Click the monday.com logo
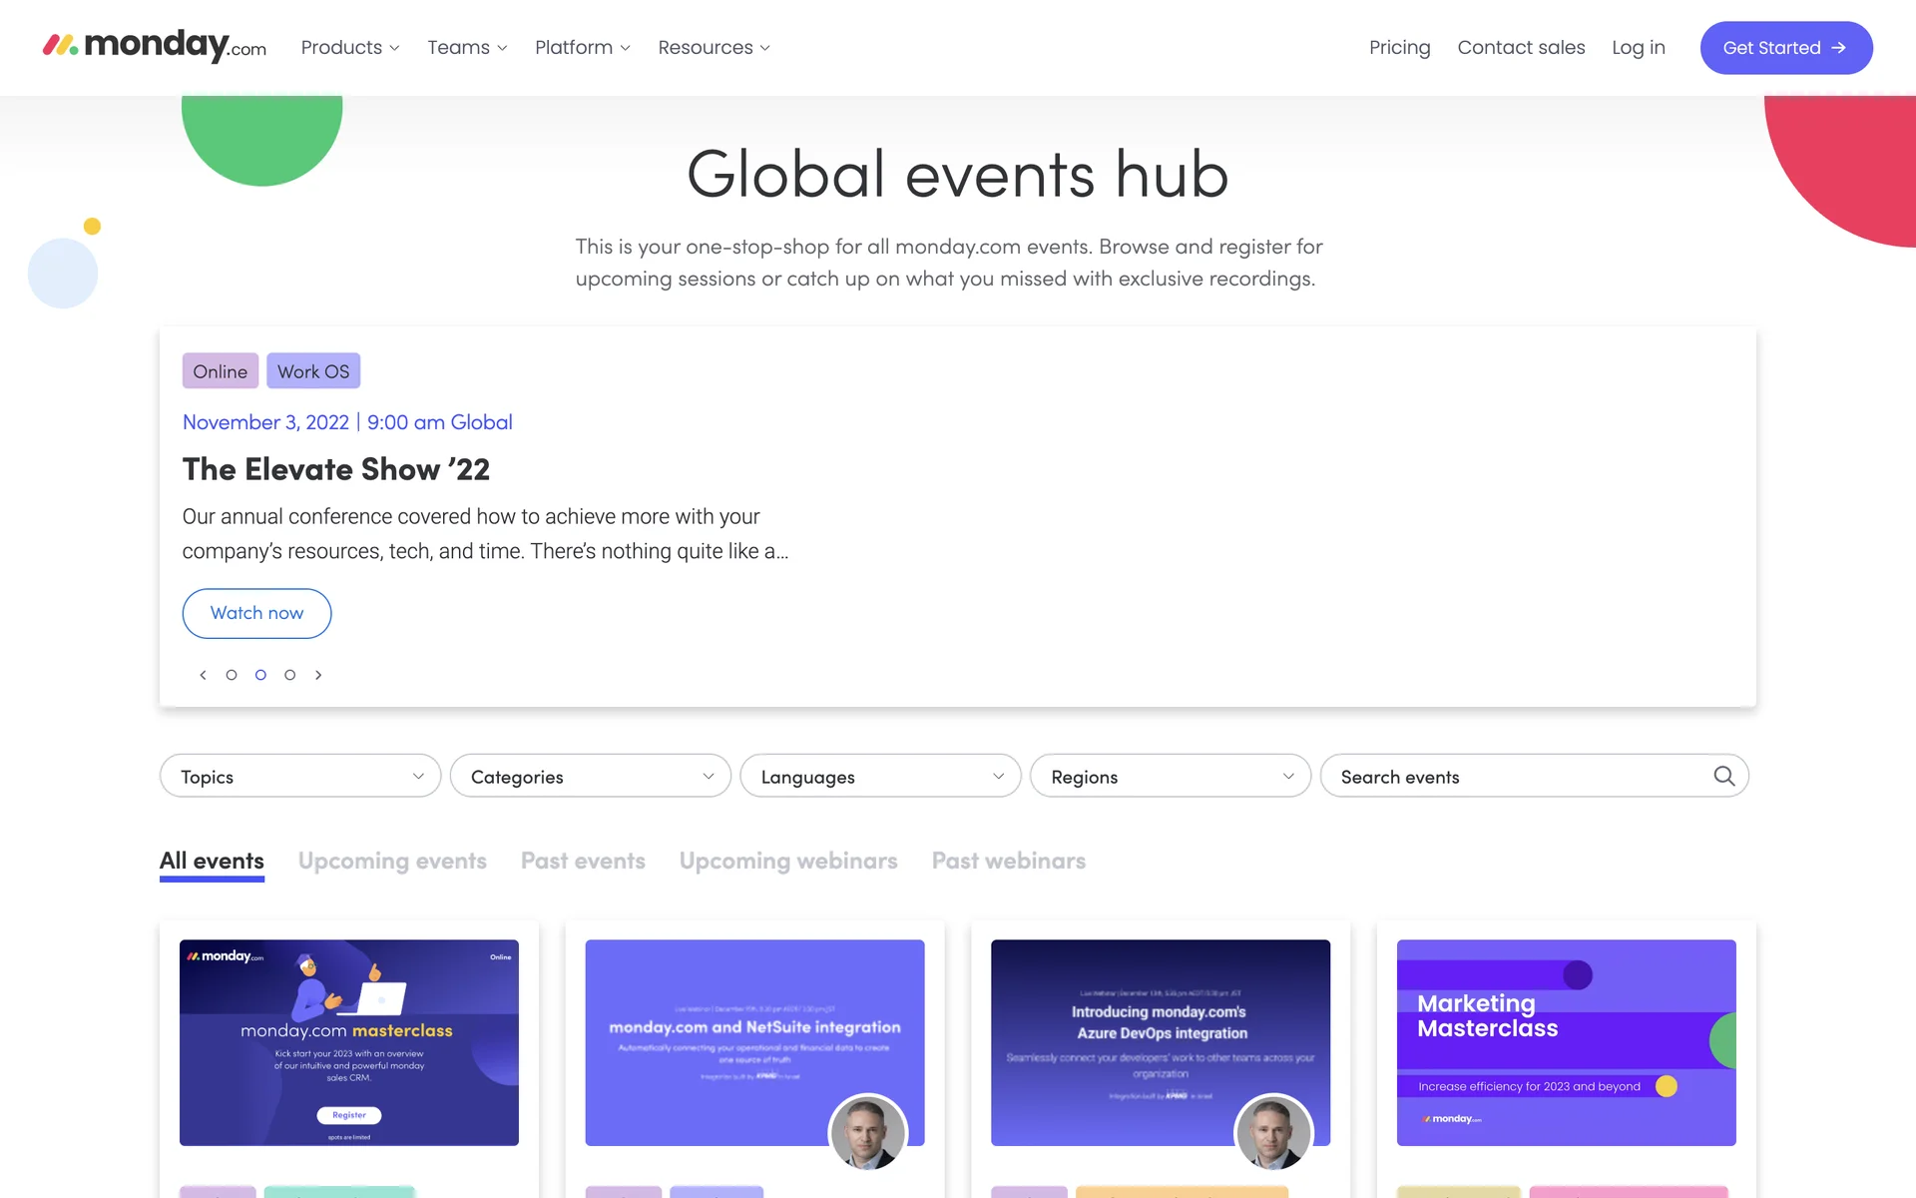Viewport: 1916px width, 1198px height. coord(155,46)
